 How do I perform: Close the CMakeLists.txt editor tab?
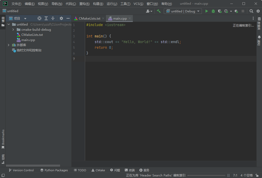pos(103,18)
